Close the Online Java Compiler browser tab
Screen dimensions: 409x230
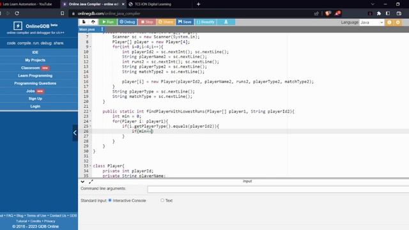[x=123, y=4]
